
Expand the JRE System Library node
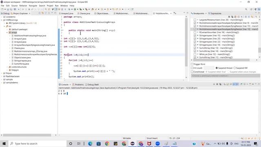(4, 23)
